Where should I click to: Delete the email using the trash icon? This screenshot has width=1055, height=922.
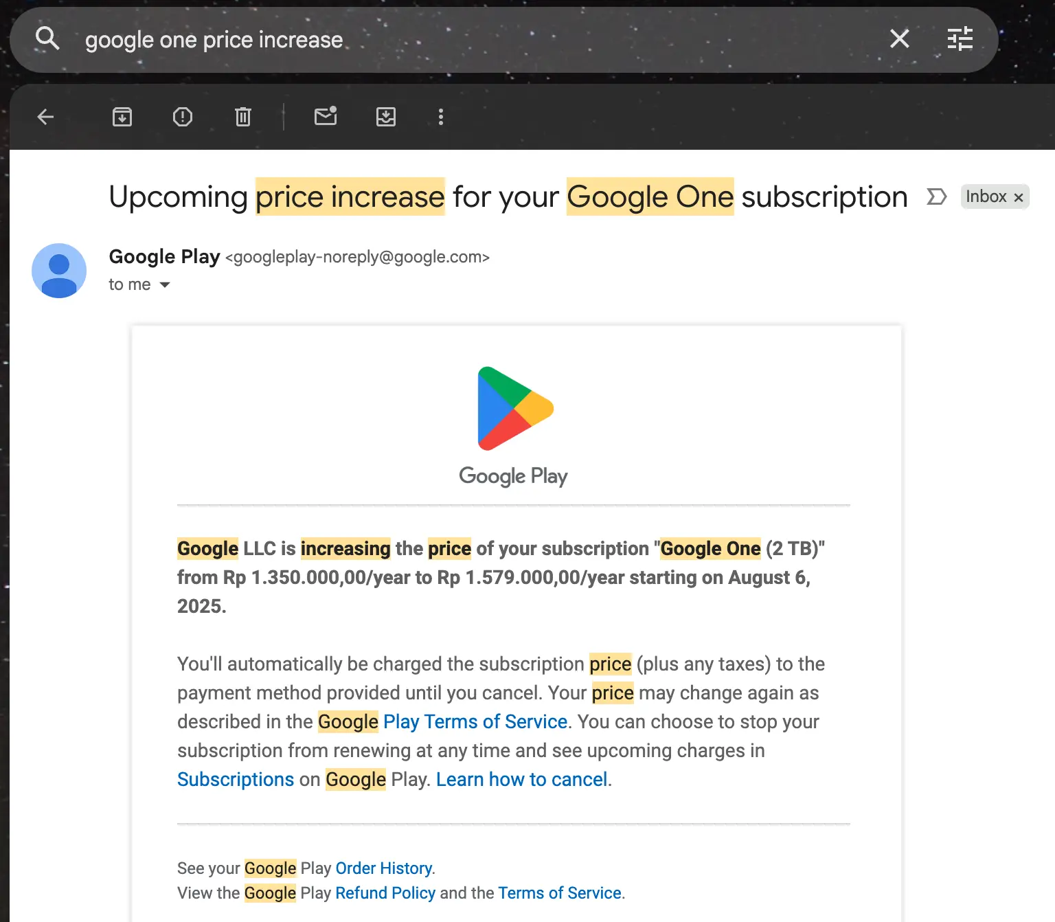[242, 117]
